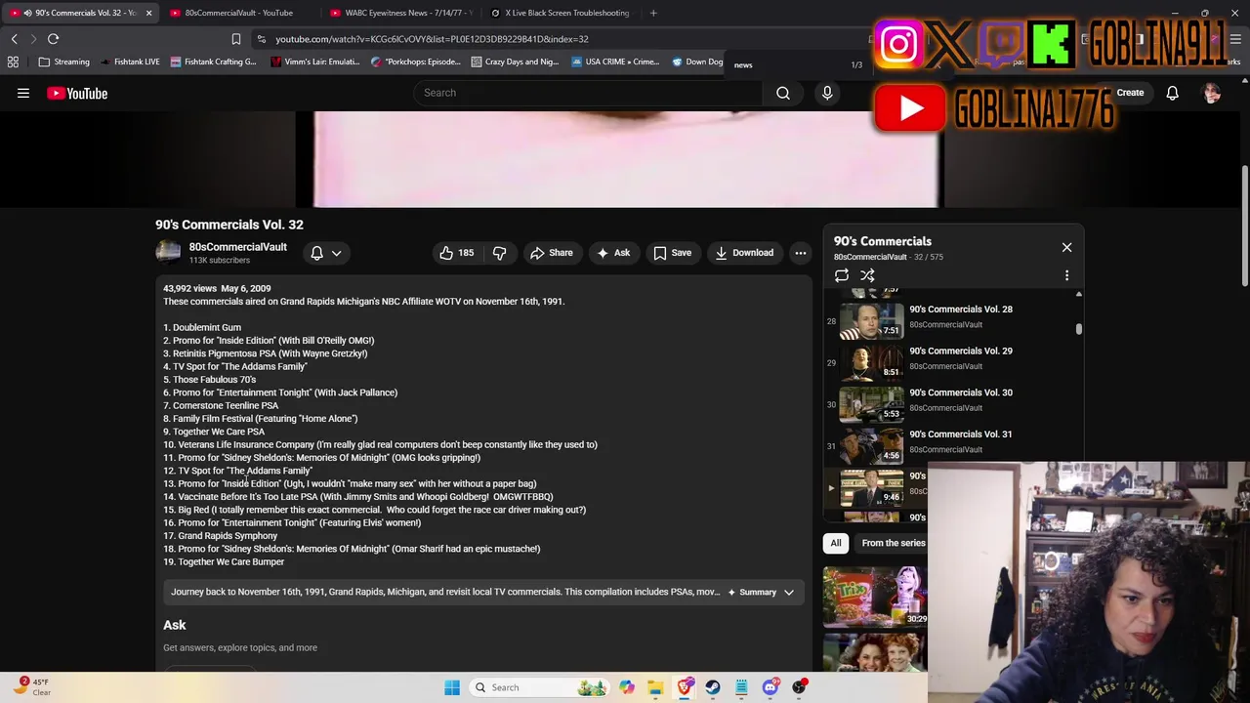Screen dimensions: 1250x703
Task: Open 80sCommercialVault channel name link
Action: point(237,247)
